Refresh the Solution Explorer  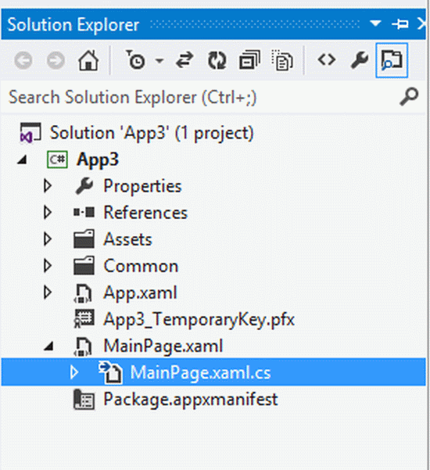pos(217,60)
